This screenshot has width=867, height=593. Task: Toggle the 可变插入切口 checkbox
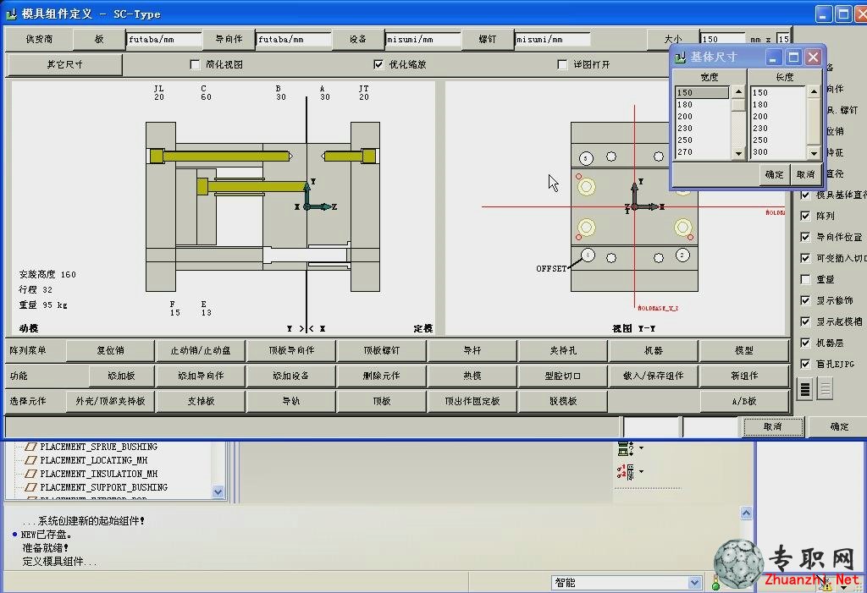806,258
